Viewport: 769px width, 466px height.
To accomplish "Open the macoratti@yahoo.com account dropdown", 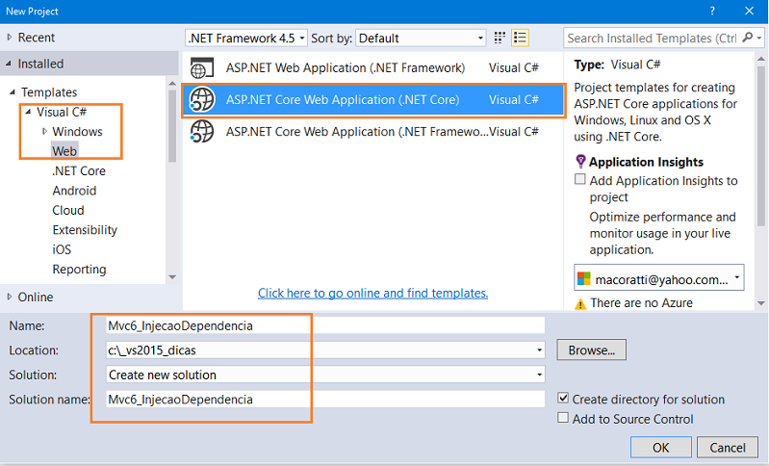I will click(658, 278).
